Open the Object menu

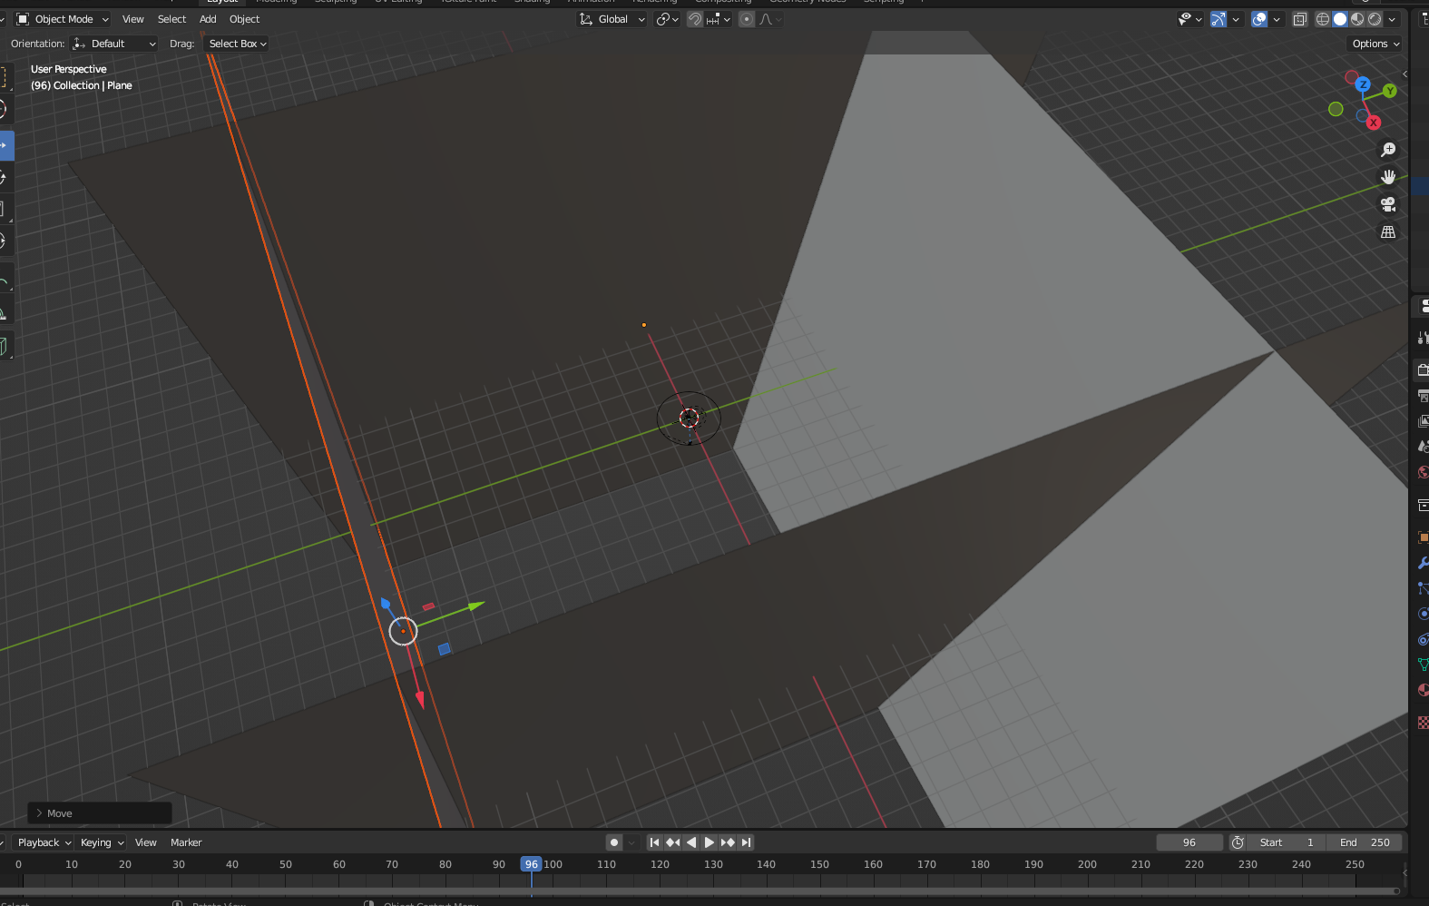[x=244, y=19]
